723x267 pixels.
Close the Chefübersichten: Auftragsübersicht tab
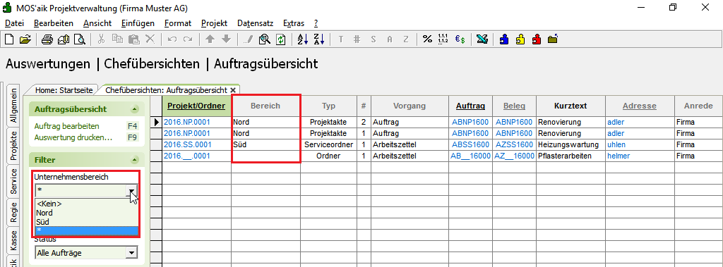[x=233, y=90]
